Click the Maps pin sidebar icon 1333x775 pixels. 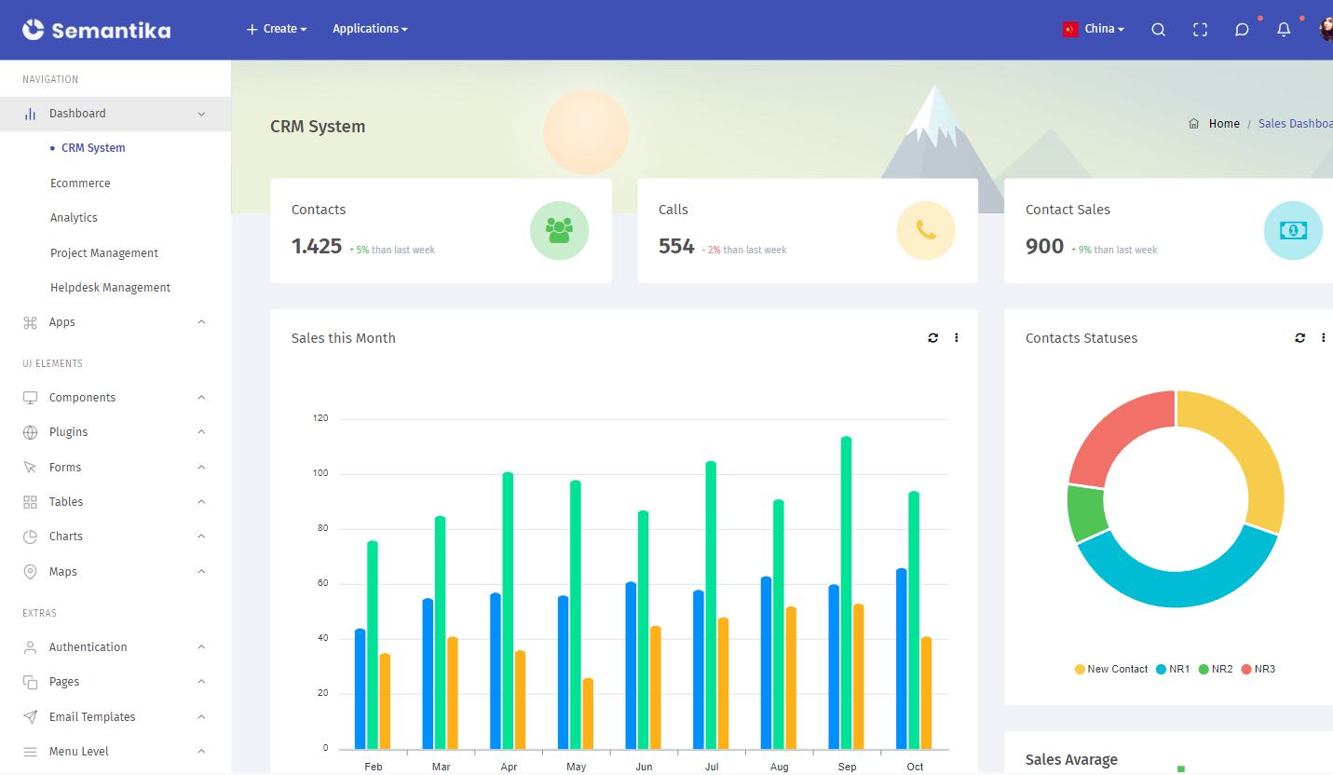(30, 572)
